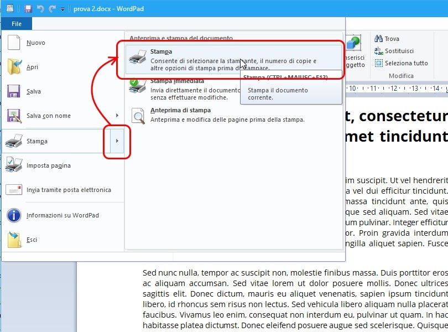448x332 pixels.
Task: Select Invia tramite posta elettronica
Action: click(63, 190)
